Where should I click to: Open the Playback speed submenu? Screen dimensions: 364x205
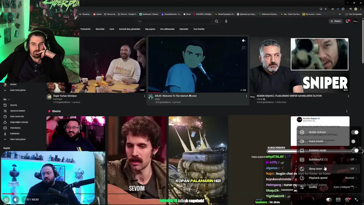(x=329, y=178)
